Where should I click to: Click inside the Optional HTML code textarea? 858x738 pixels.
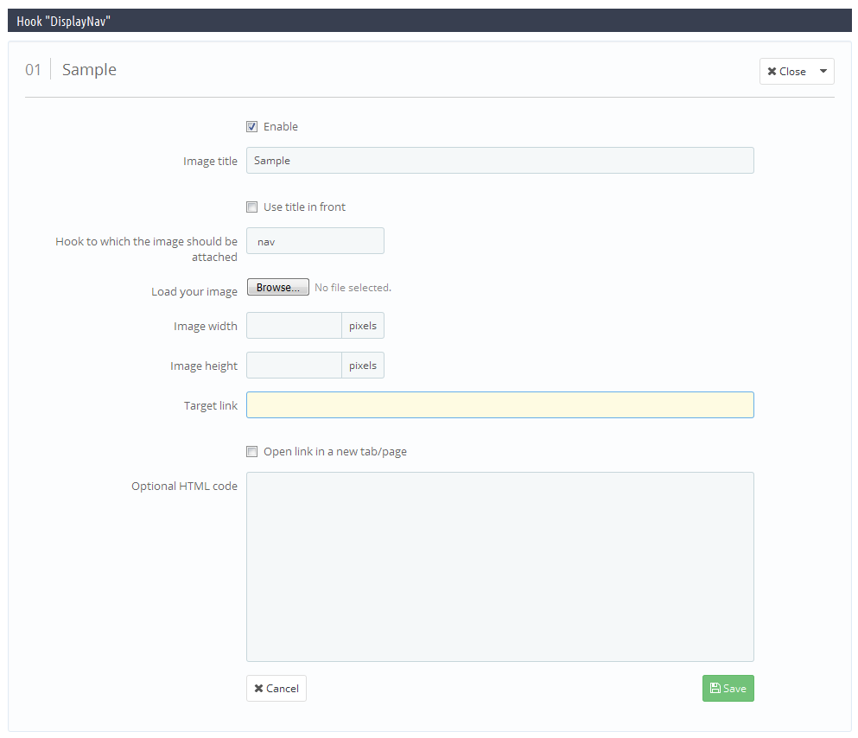click(x=499, y=567)
